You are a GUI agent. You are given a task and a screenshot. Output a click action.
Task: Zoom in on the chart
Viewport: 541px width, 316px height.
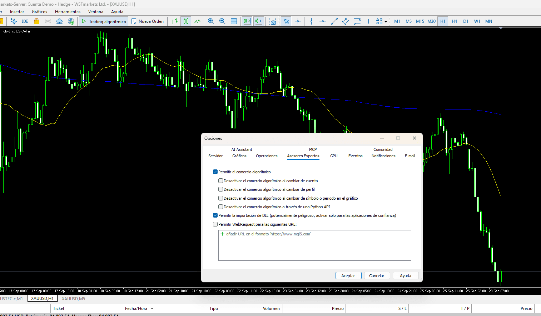pos(211,21)
